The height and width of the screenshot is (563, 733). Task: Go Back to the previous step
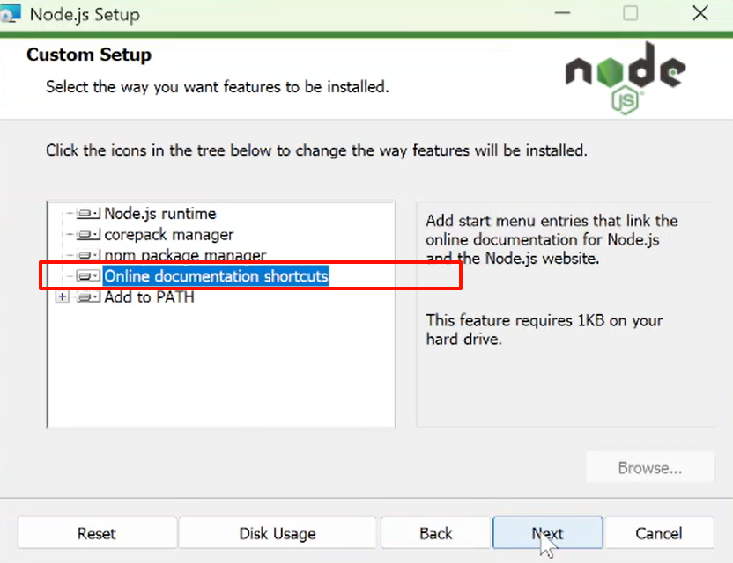(x=436, y=533)
